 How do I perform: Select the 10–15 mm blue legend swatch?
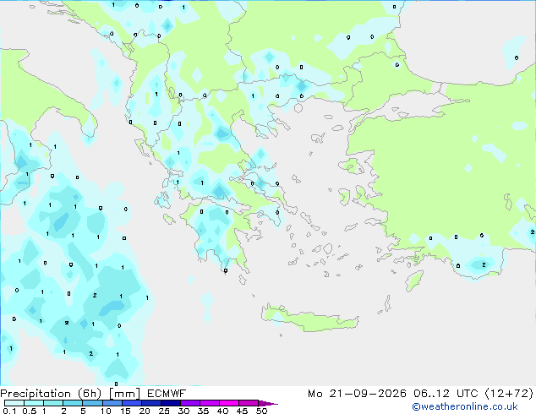point(112,403)
